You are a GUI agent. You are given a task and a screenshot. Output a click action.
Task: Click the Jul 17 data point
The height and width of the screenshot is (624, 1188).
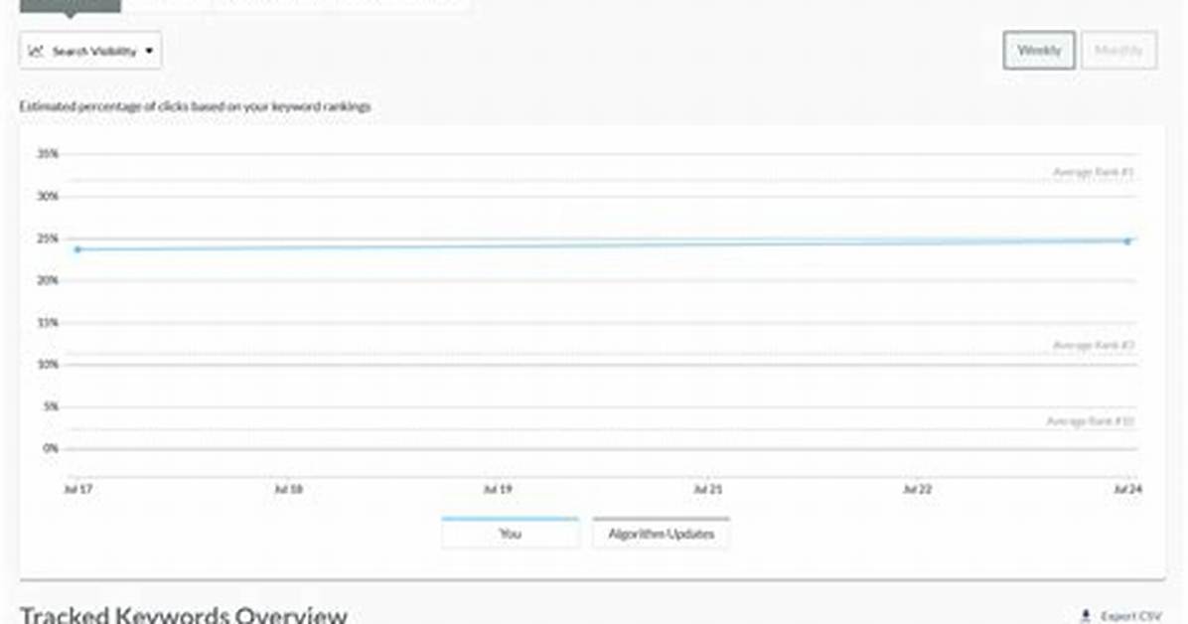pos(77,249)
